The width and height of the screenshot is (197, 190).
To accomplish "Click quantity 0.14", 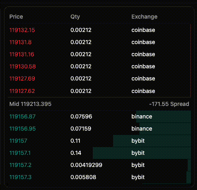I will [x=76, y=153].
